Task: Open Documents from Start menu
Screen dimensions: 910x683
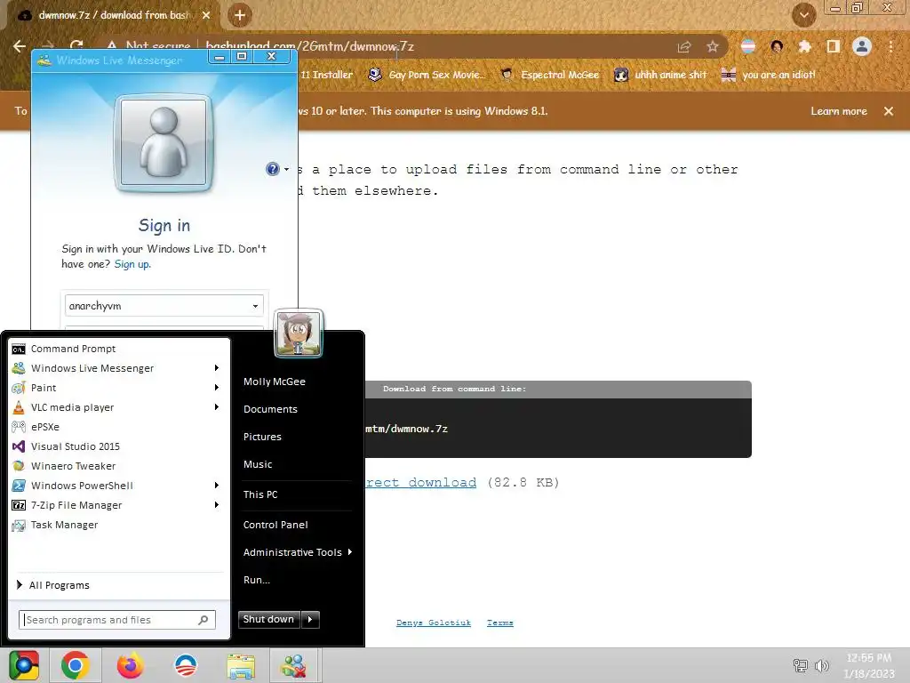Action: click(270, 409)
